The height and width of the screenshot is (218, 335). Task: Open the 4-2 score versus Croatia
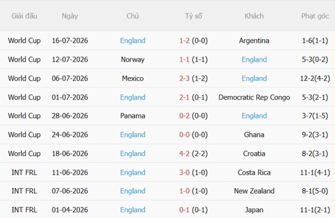point(184,153)
